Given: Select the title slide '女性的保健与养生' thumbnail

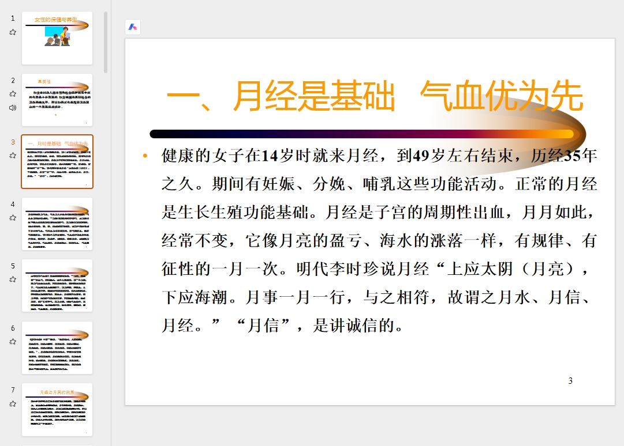Looking at the screenshot, I should 57,37.
